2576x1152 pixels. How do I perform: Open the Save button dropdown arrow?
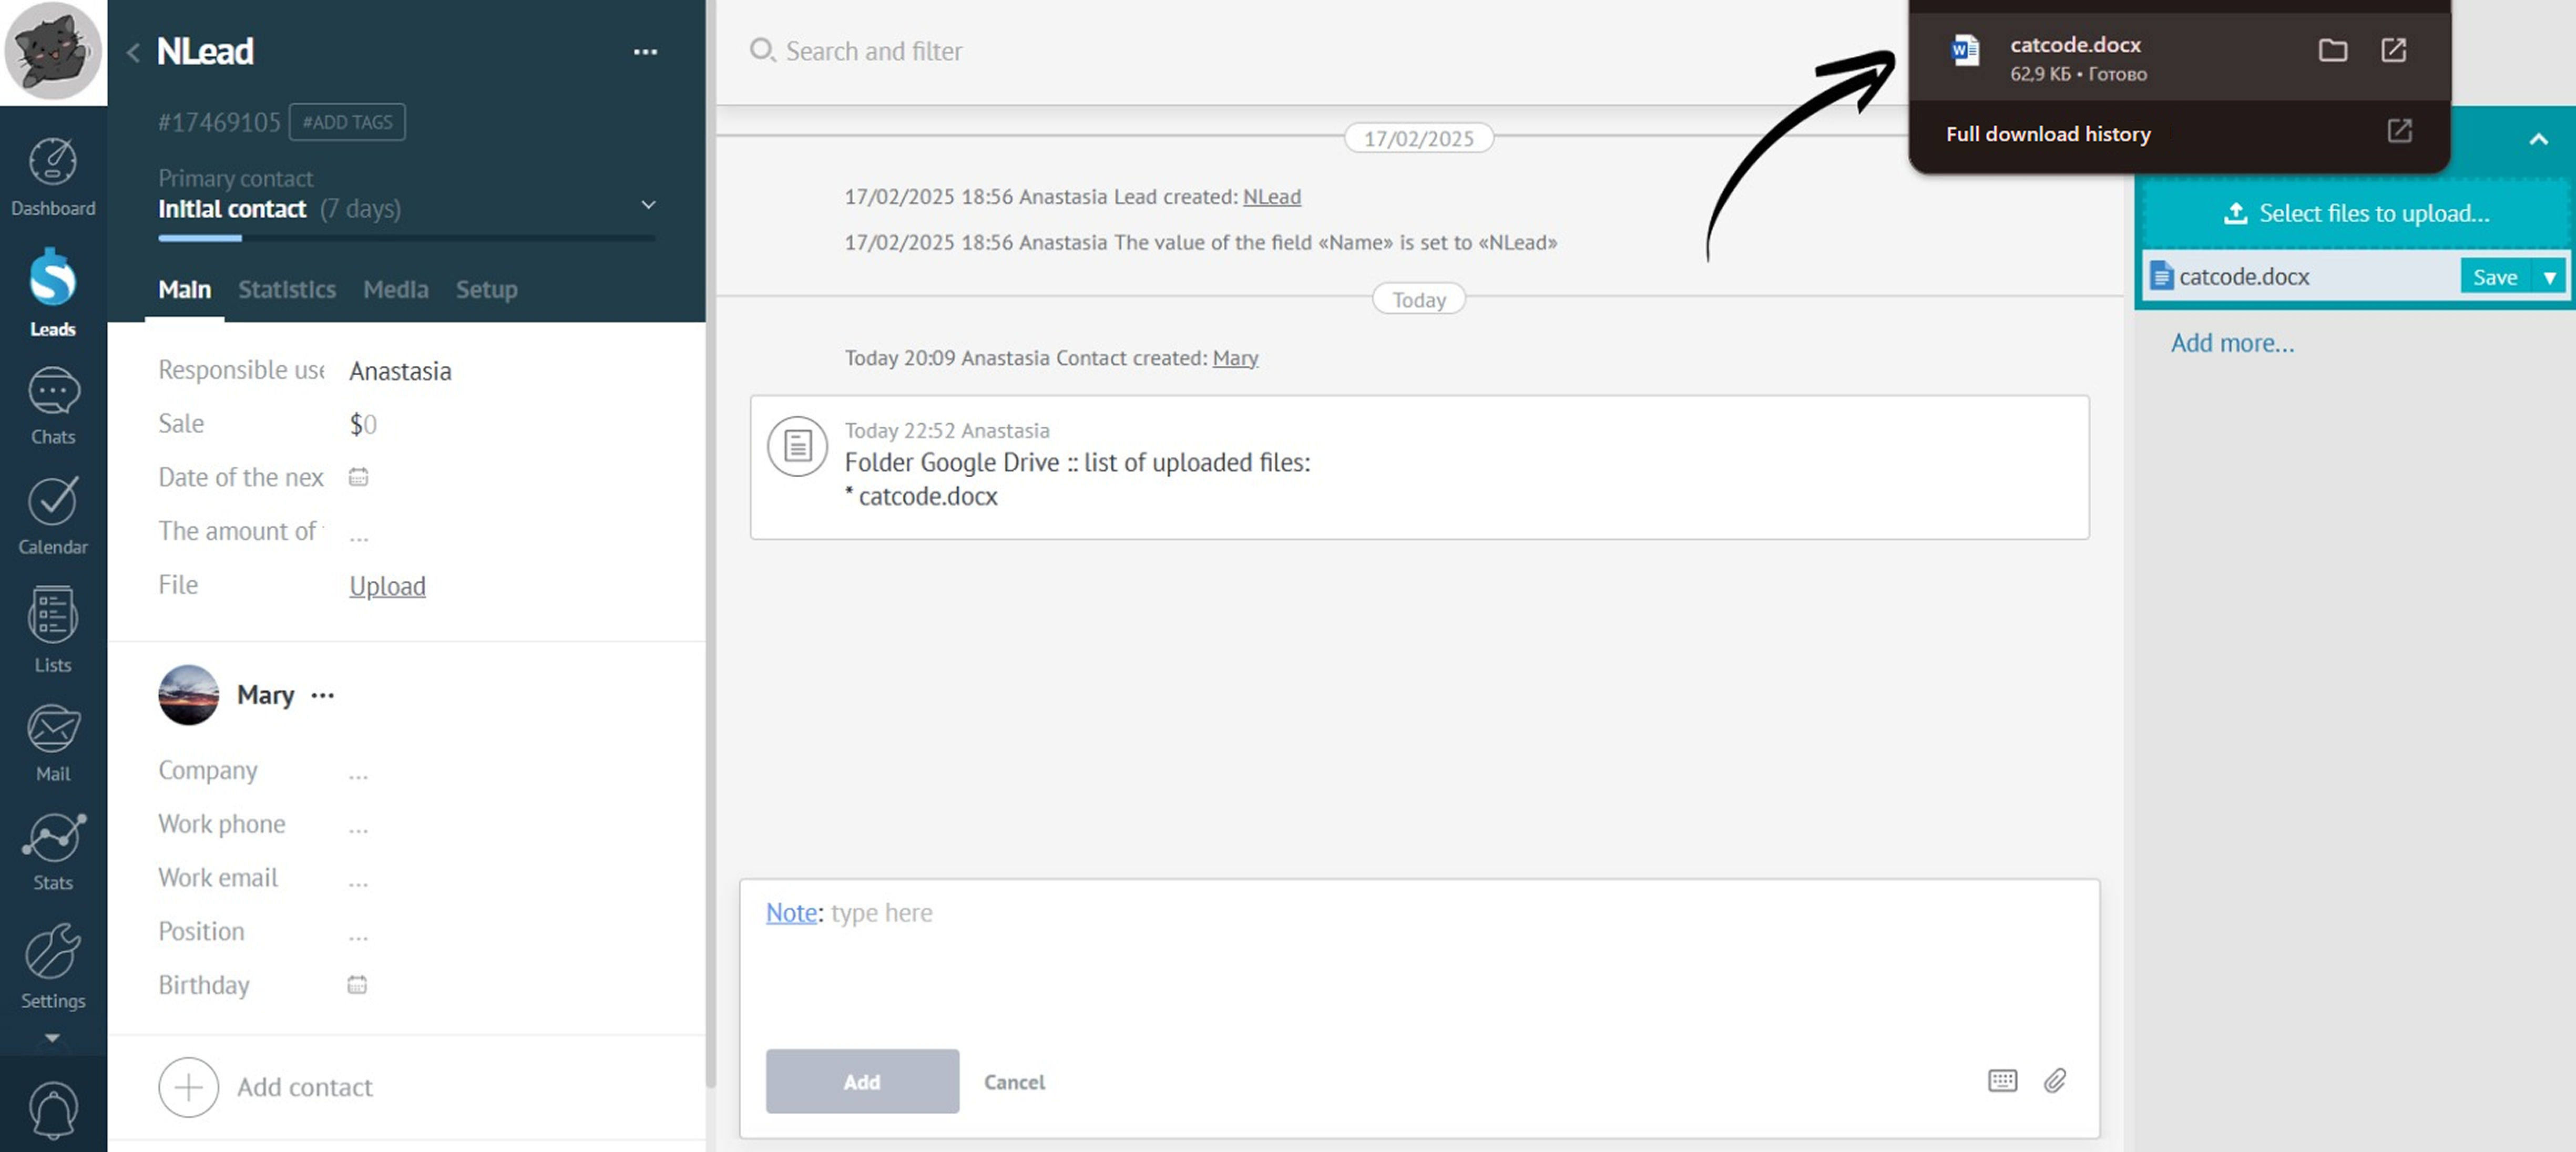point(2549,277)
